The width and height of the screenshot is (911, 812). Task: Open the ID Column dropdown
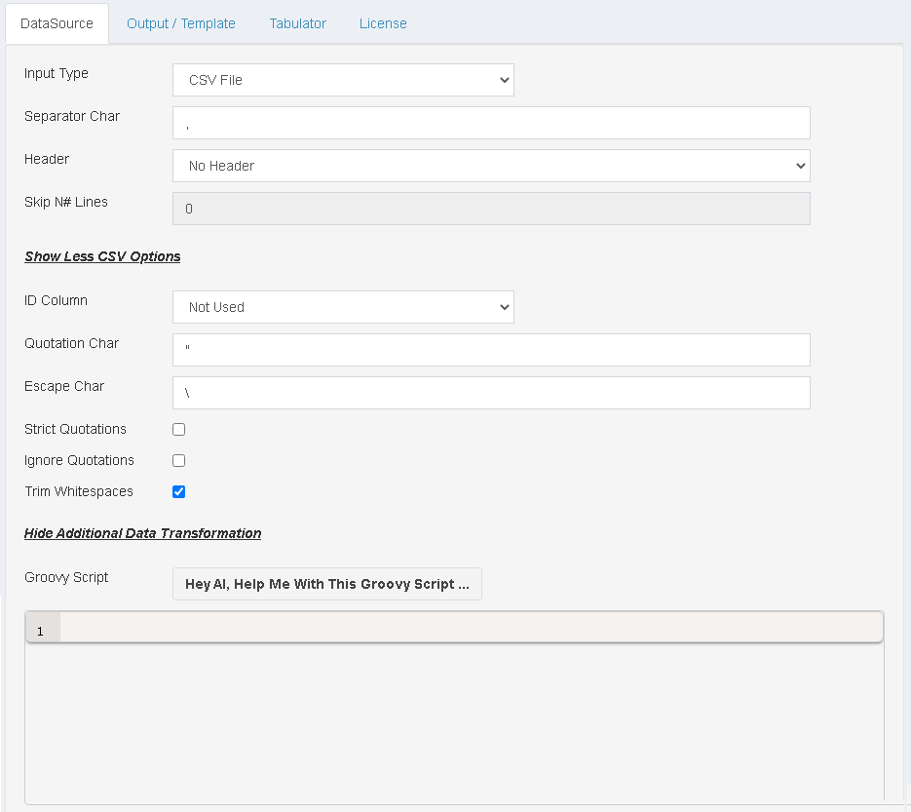(x=343, y=307)
